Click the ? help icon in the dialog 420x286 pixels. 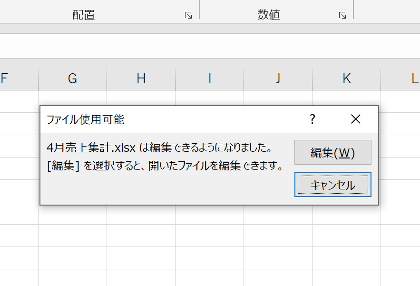[x=313, y=119]
